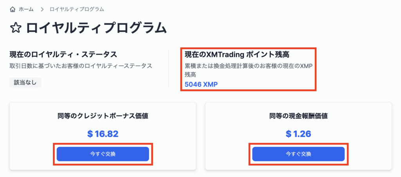
Task: Click the 取引日数に基づいた status description text
Action: click(x=81, y=66)
